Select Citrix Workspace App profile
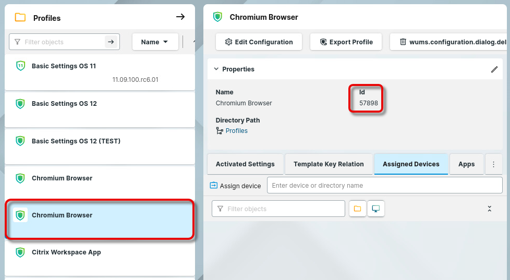 [x=66, y=252]
